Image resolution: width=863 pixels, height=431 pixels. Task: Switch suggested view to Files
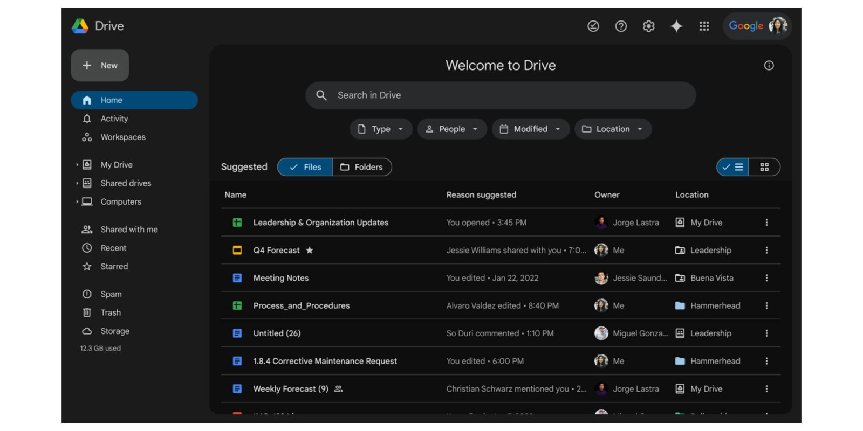305,167
